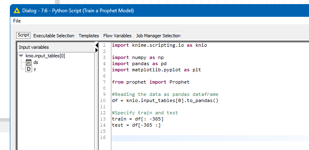Open the Executable Selection tab

pos(53,36)
